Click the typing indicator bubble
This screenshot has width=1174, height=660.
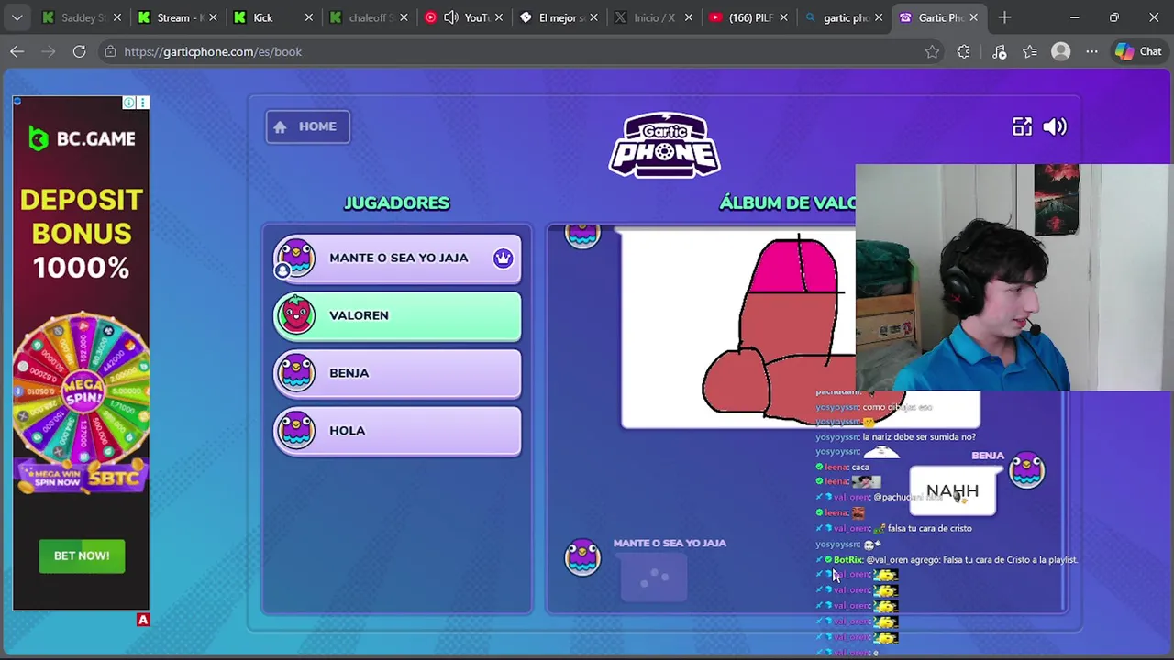654,578
